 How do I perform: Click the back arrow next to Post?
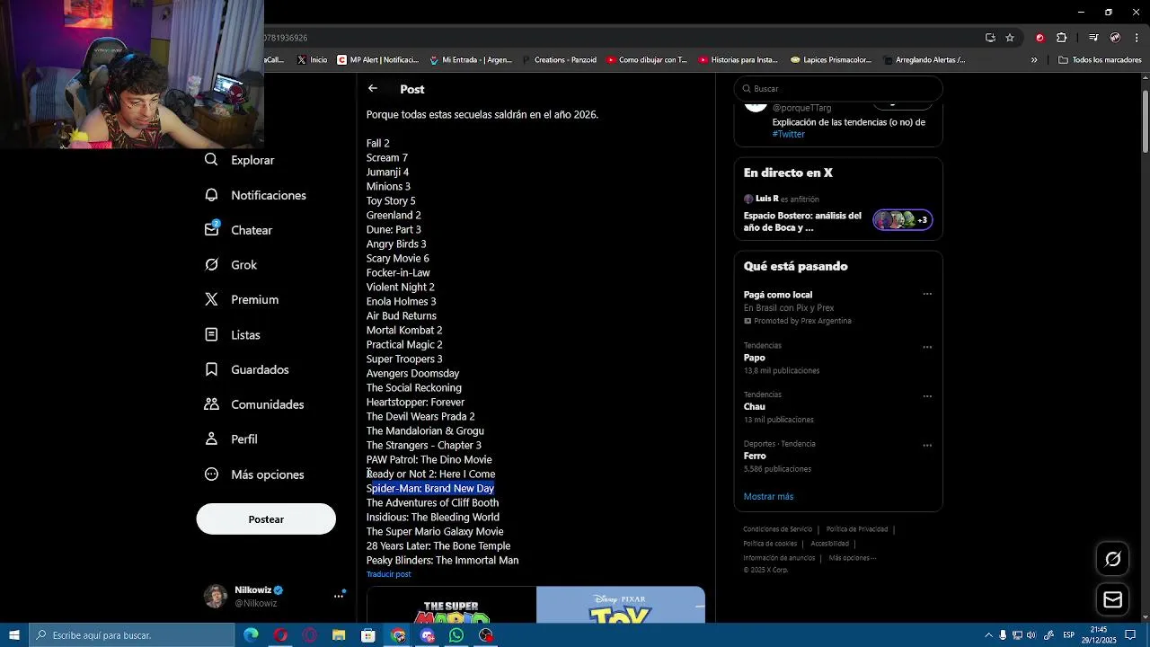tap(373, 88)
